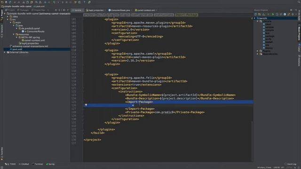The image size is (301, 169).
Task: Select the package lifecycle goal
Action: point(269,36)
